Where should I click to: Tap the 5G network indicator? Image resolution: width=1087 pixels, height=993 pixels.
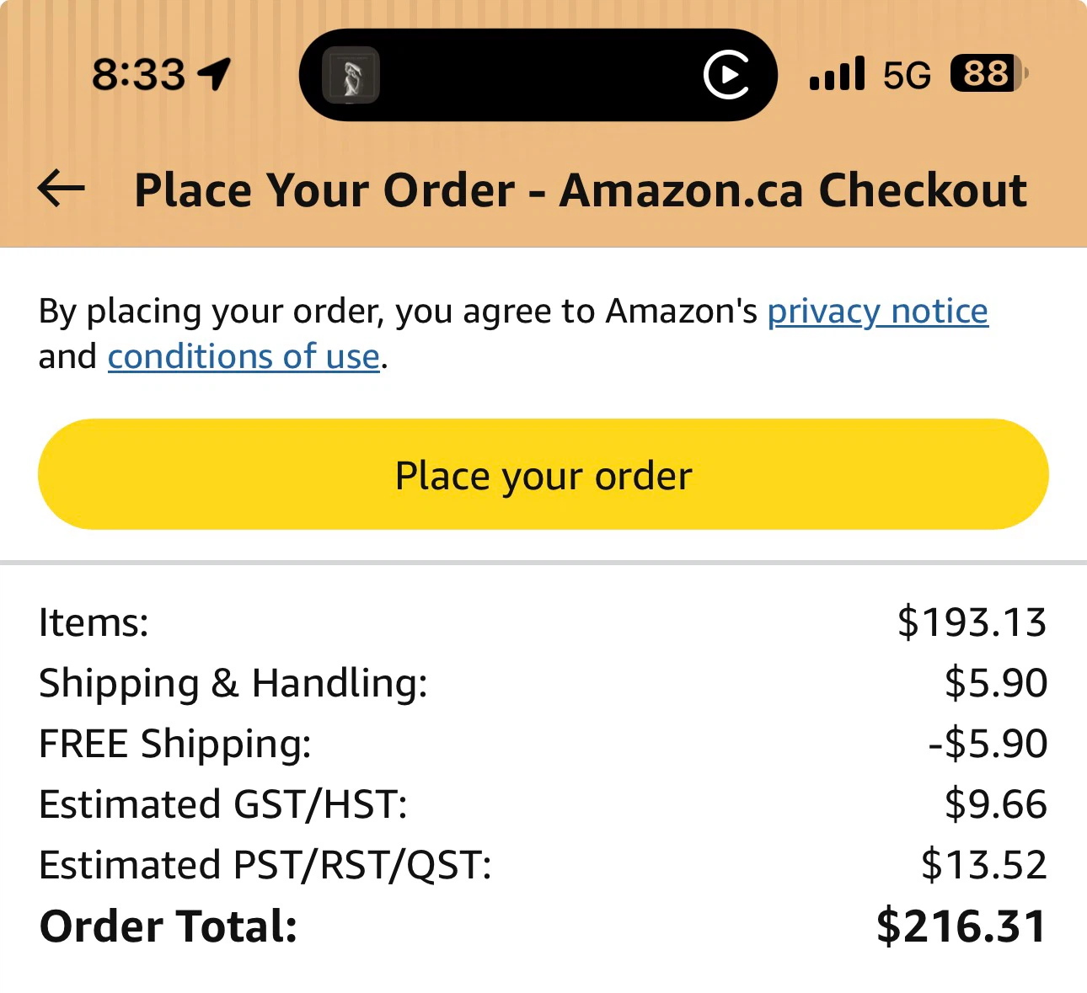coord(907,75)
